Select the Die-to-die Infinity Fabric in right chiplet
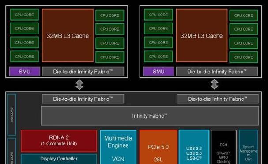Image resolution: width=268 pixels, height=164 pixels. pyautogui.click(x=217, y=72)
